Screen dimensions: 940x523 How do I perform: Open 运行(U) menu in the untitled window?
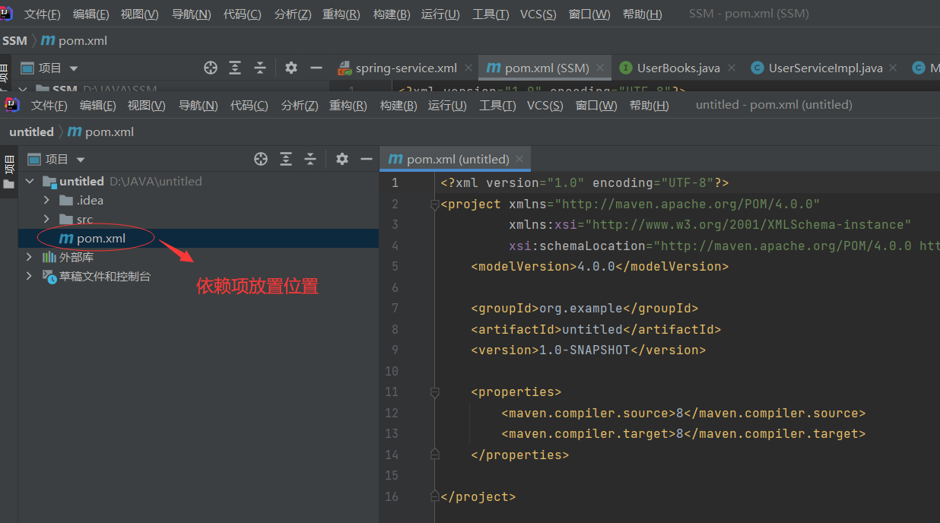[x=447, y=105]
